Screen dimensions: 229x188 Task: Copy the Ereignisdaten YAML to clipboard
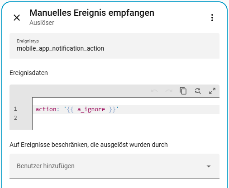coord(183,91)
